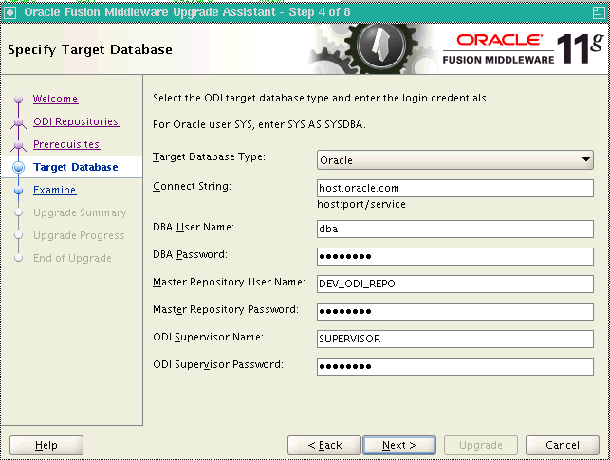
Task: Open the Welcome step link
Action: [55, 99]
